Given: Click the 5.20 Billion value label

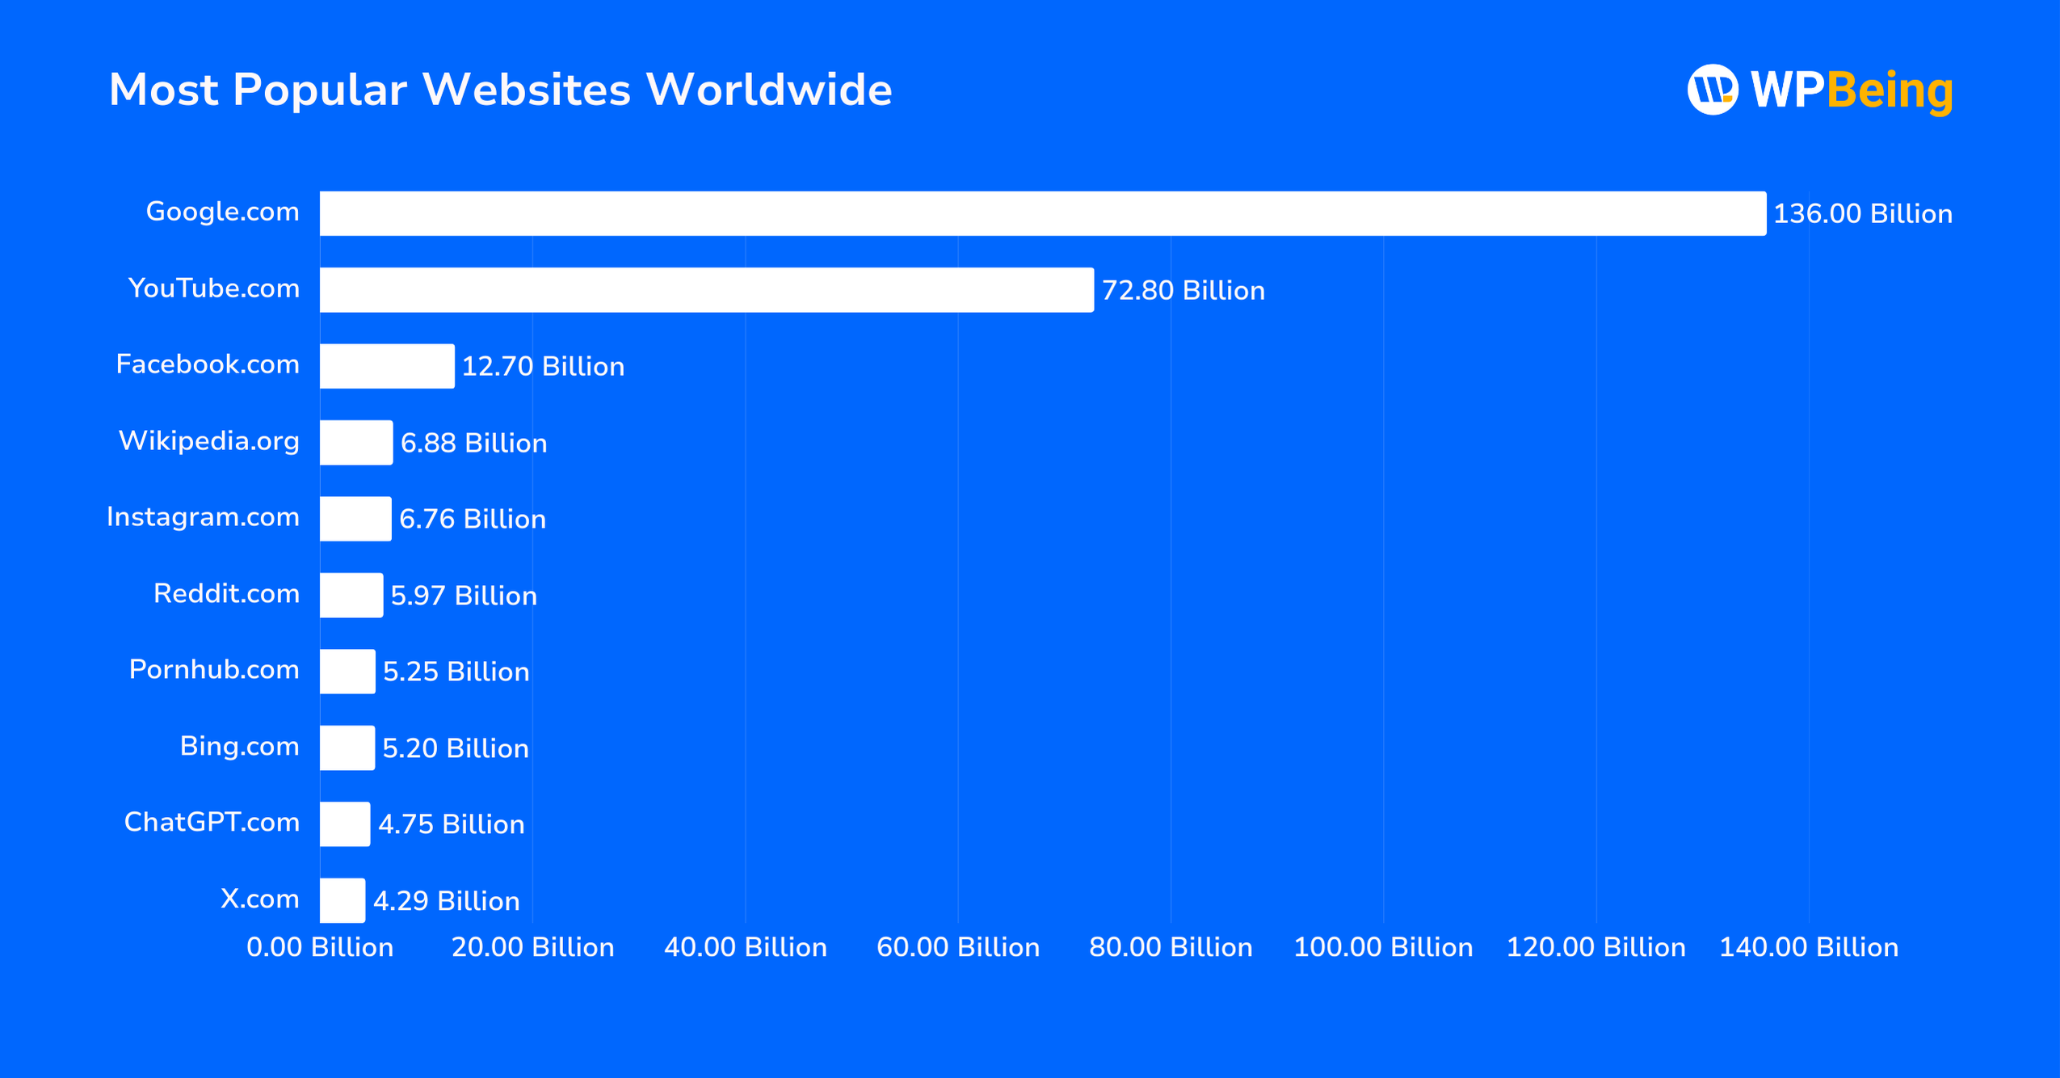Looking at the screenshot, I should pos(456,749).
